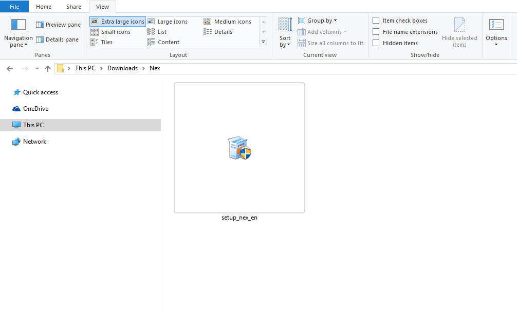Open the setup_nex_en installer

(239, 148)
